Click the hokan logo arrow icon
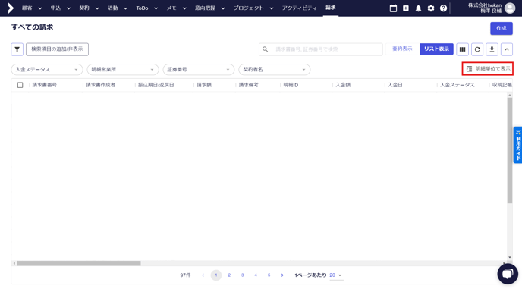Image resolution: width=522 pixels, height=289 pixels. point(11,8)
